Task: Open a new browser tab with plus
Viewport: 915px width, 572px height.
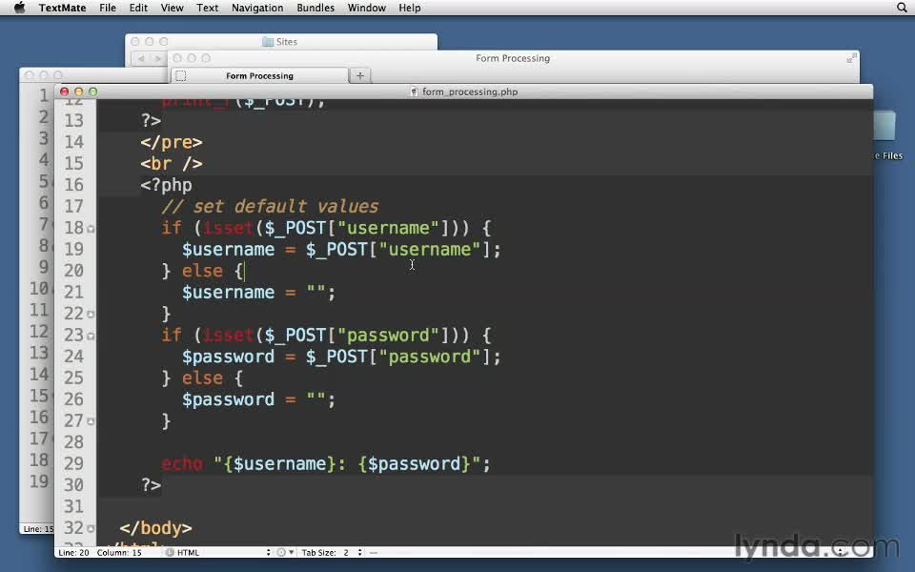Action: (x=359, y=75)
